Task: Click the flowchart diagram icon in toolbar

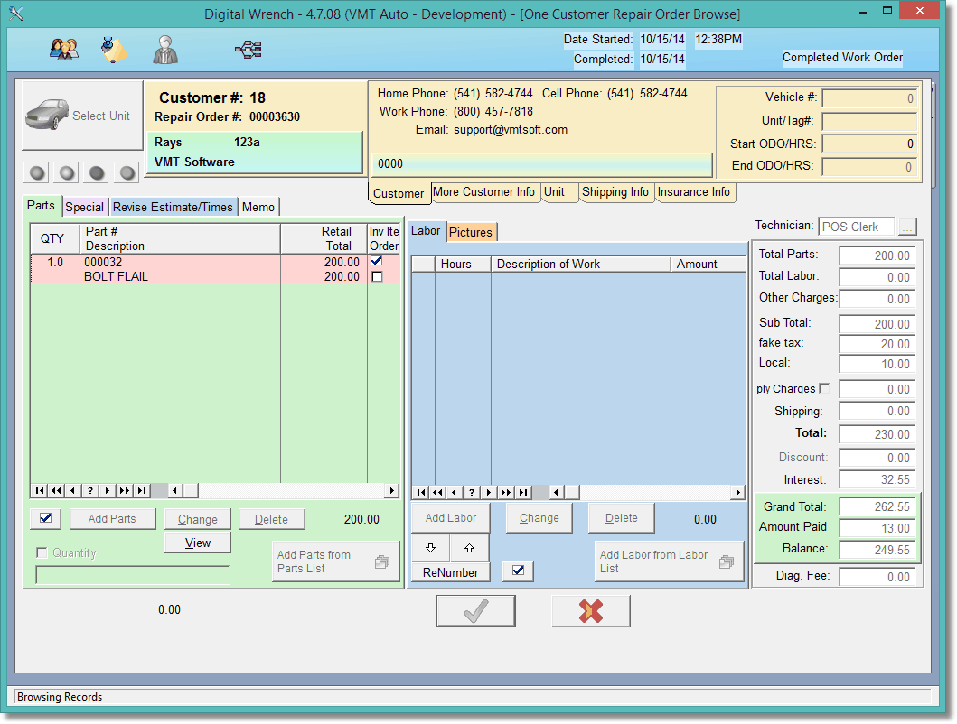Action: [248, 50]
